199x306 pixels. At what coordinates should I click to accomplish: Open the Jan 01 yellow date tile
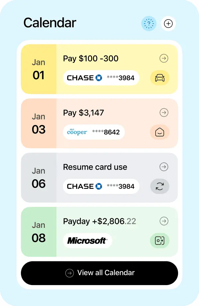coord(39,69)
